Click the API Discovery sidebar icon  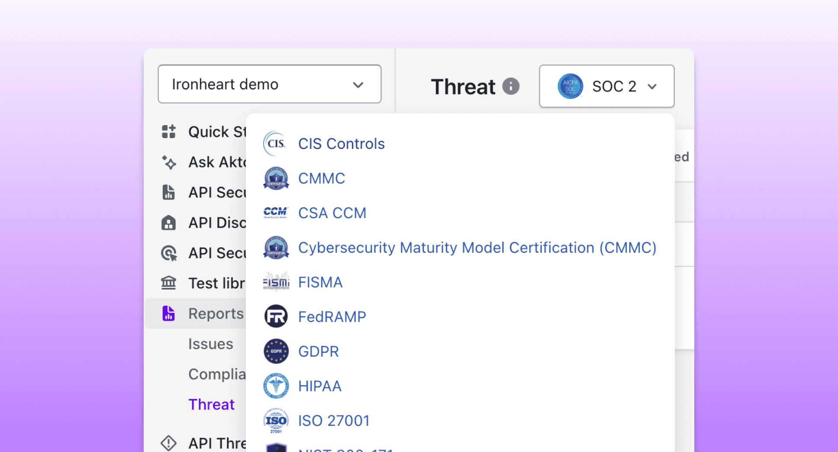[168, 223]
